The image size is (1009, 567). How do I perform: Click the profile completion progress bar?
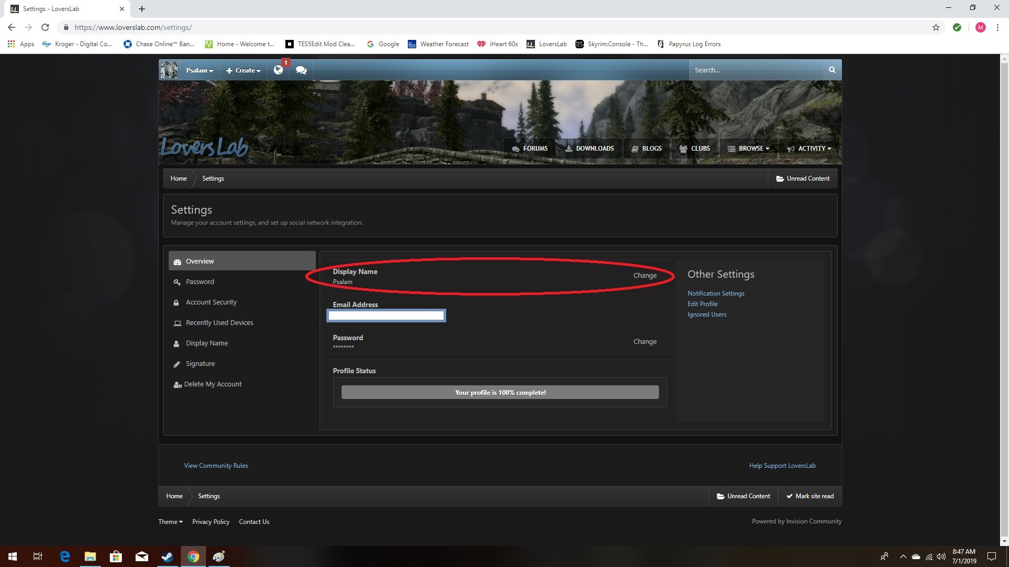(500, 393)
